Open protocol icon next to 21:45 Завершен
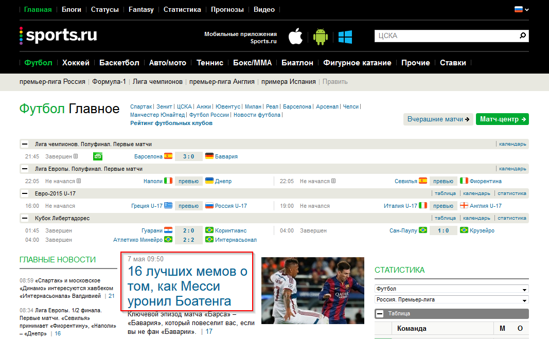This screenshot has width=549, height=339. click(76, 156)
